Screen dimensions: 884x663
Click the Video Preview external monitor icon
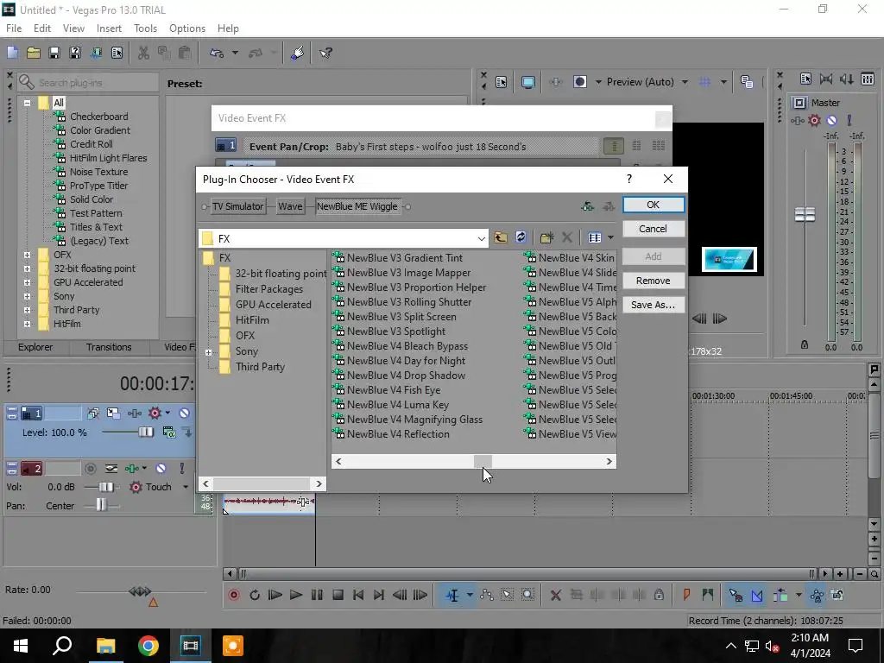[528, 82]
